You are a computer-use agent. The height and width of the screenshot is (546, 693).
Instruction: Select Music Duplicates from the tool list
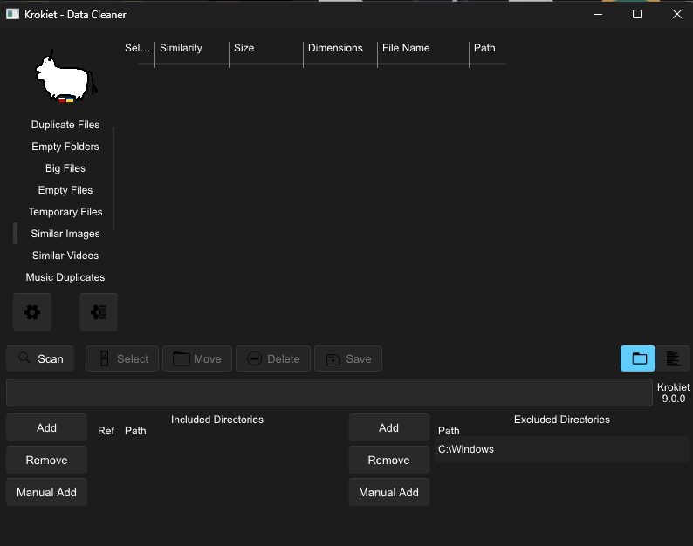pos(65,277)
